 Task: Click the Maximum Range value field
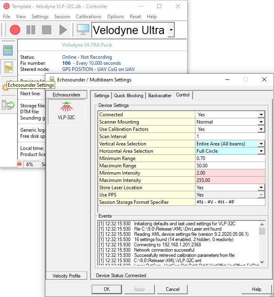point(230,166)
